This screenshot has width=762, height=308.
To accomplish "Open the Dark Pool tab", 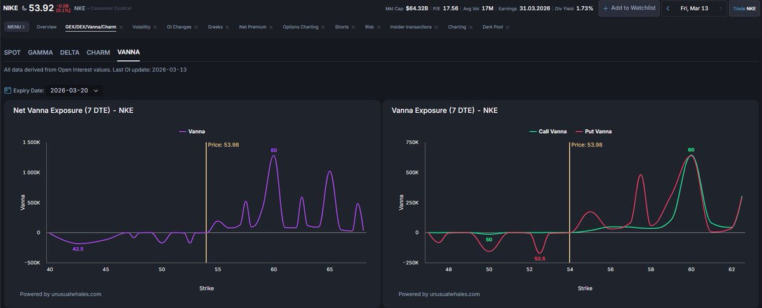I will [493, 27].
